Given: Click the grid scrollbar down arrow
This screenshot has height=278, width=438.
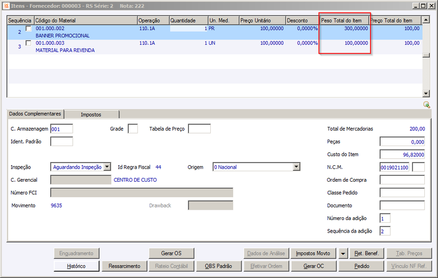Looking at the screenshot, I should click(x=426, y=94).
